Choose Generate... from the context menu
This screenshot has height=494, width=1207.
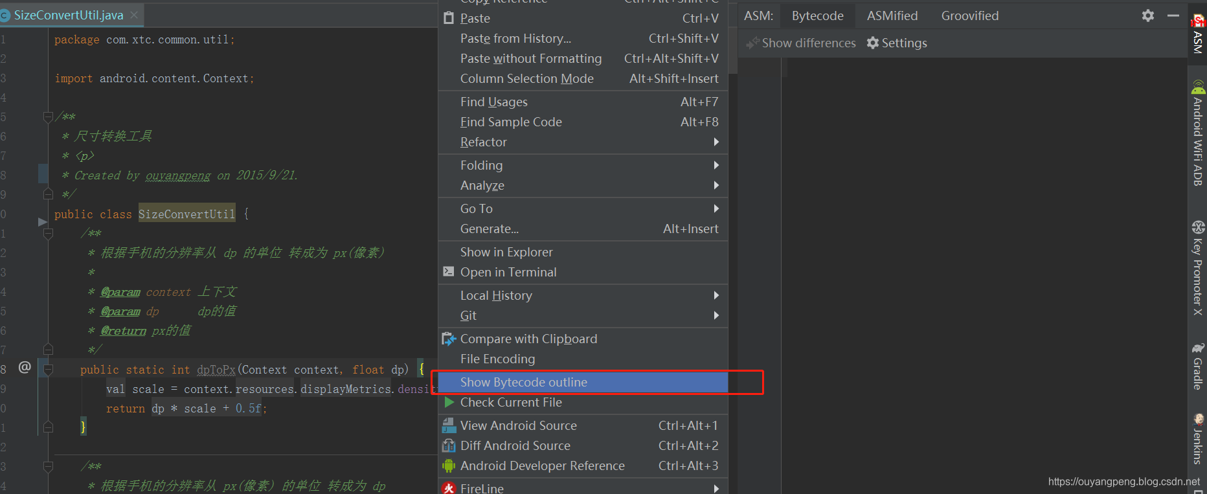(x=583, y=229)
